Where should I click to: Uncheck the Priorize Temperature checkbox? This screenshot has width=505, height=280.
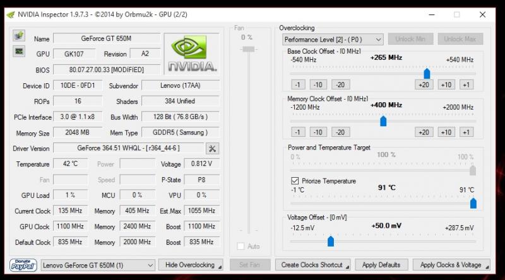tap(295, 181)
